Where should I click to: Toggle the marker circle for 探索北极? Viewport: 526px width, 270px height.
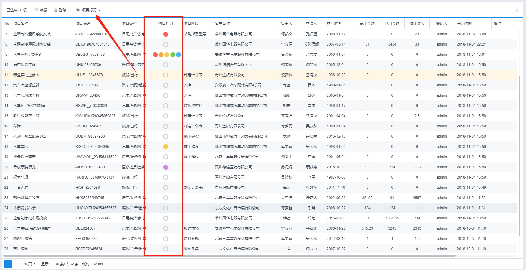pyautogui.click(x=166, y=177)
